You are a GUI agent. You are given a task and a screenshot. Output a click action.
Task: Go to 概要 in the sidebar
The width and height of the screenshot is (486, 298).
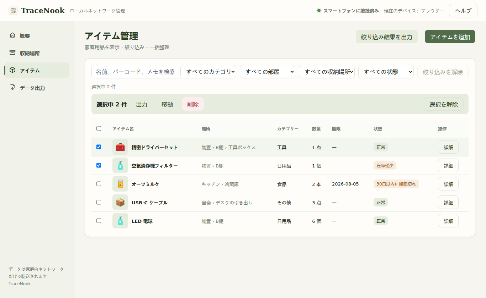[x=37, y=35]
